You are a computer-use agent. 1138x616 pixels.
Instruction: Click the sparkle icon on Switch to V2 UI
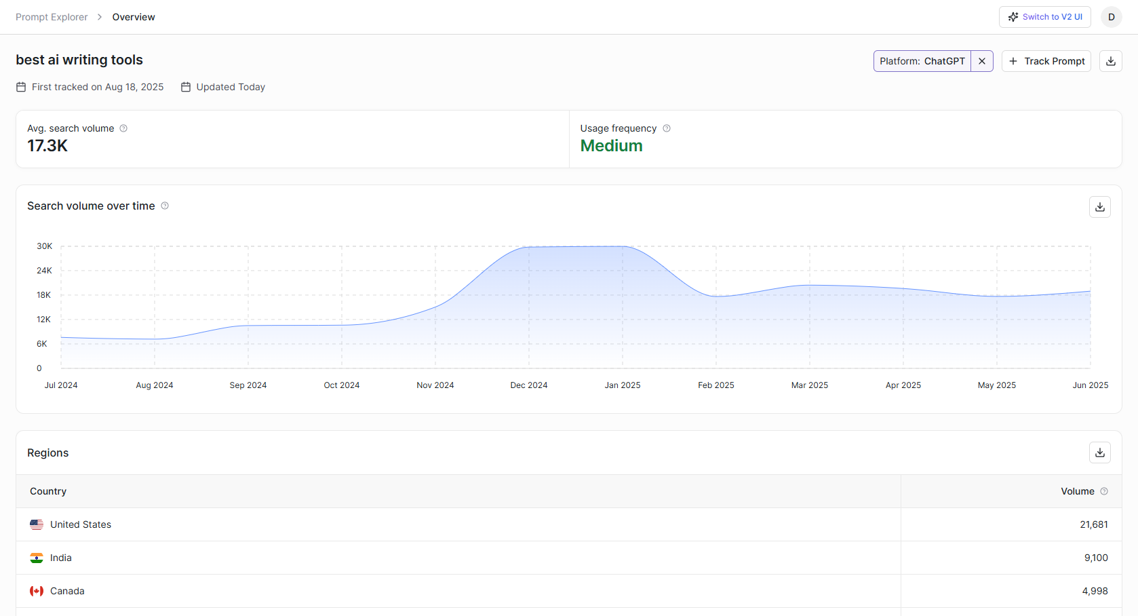point(1013,17)
